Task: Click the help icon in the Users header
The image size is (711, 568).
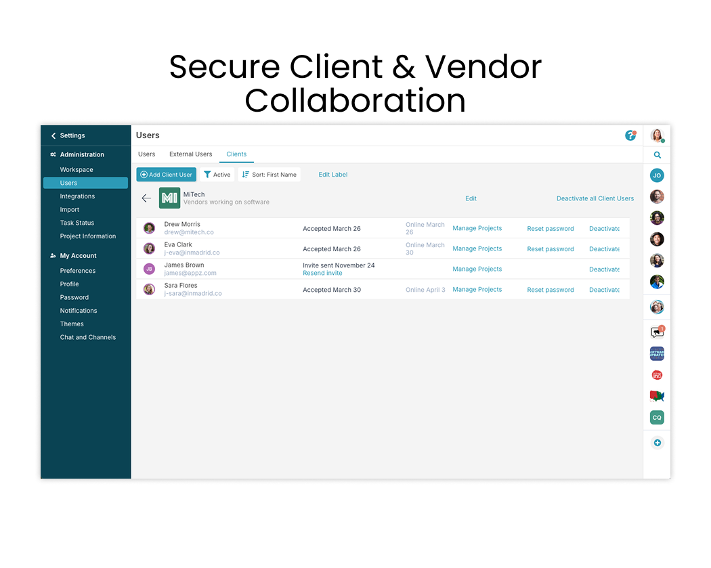Action: [x=630, y=135]
